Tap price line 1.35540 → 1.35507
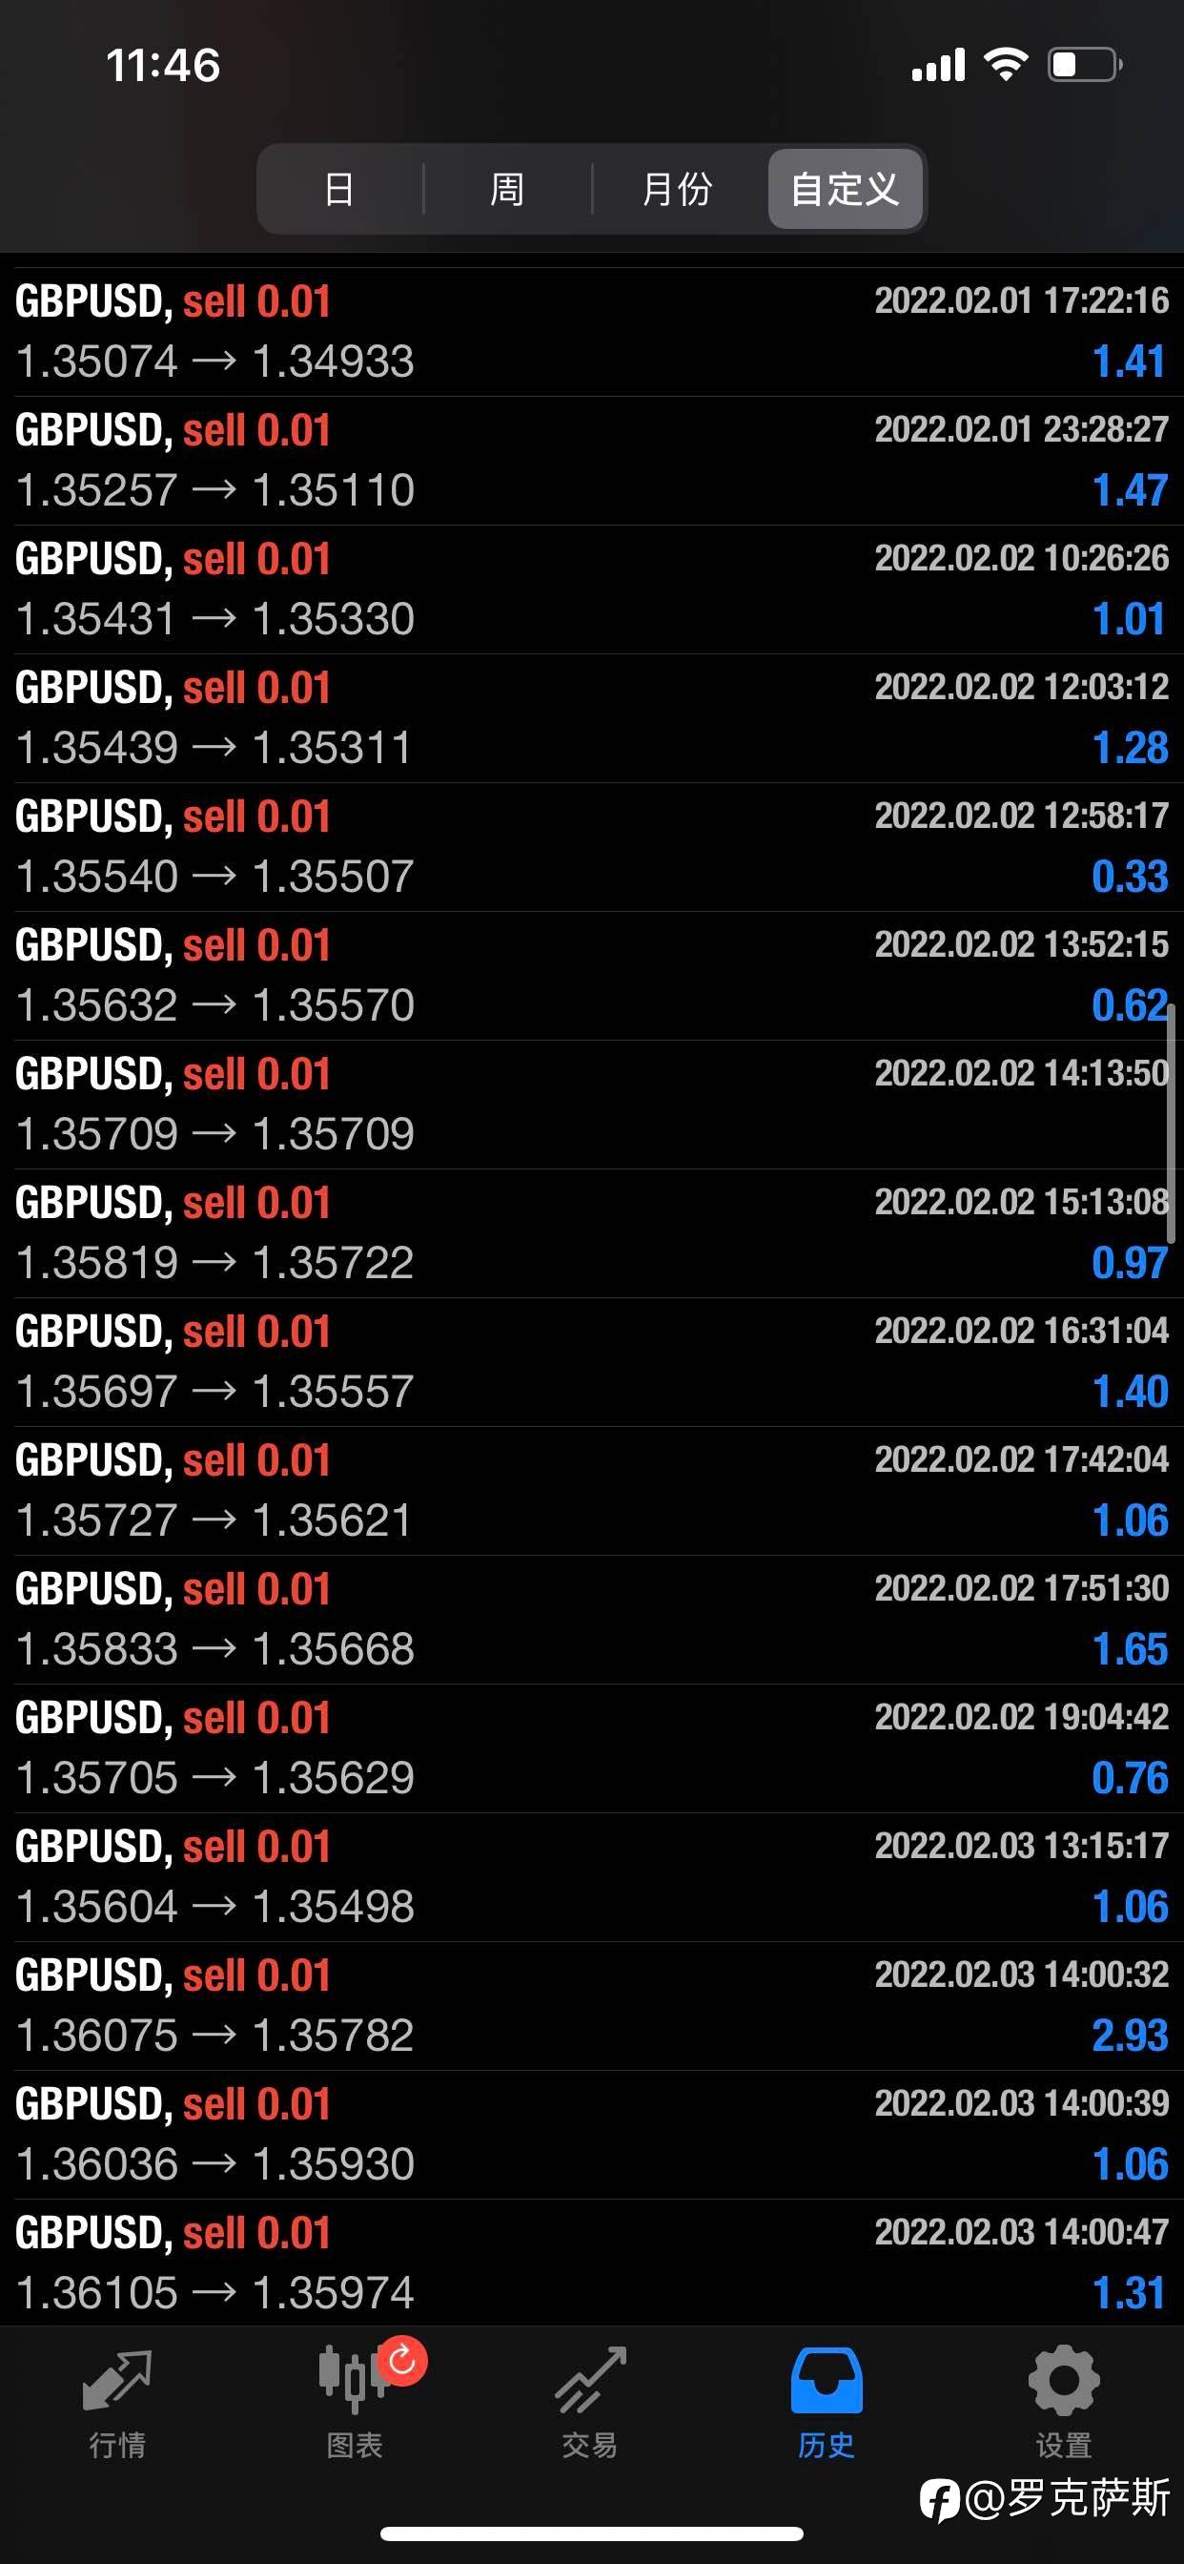This screenshot has height=2564, width=1184. 214,876
